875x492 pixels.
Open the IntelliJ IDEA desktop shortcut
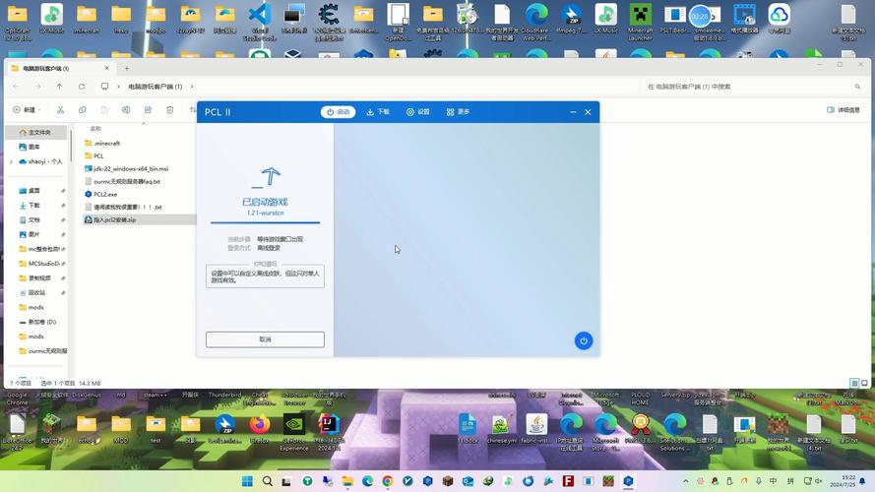pos(328,432)
